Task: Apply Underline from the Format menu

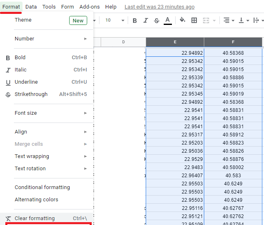Action: click(x=47, y=82)
